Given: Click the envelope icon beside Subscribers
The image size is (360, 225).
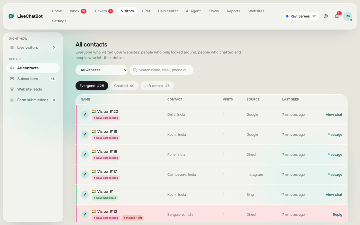Looking at the screenshot, I should click(12, 79).
